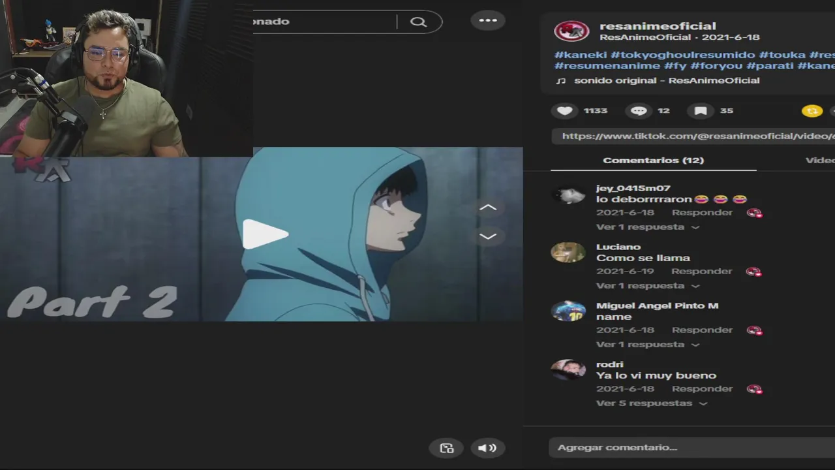835x470 pixels.
Task: Go to next video with down chevron
Action: 488,236
